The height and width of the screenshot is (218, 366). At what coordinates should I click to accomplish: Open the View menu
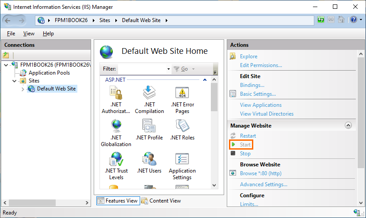coord(29,34)
